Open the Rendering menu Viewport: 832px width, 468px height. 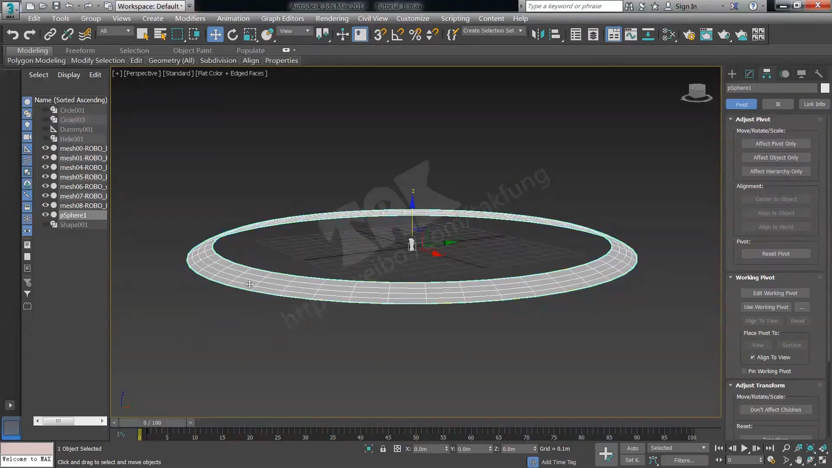[x=332, y=19]
